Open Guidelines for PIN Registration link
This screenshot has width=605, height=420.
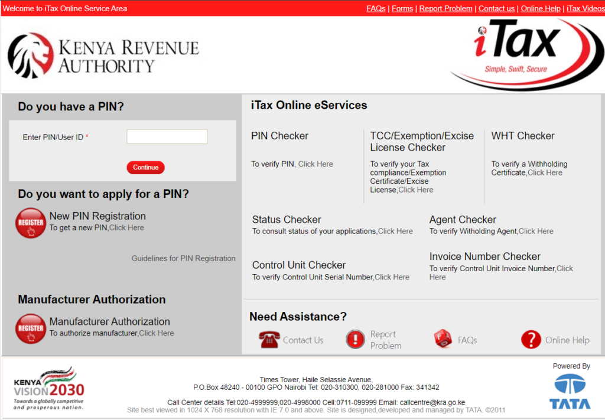pos(183,258)
